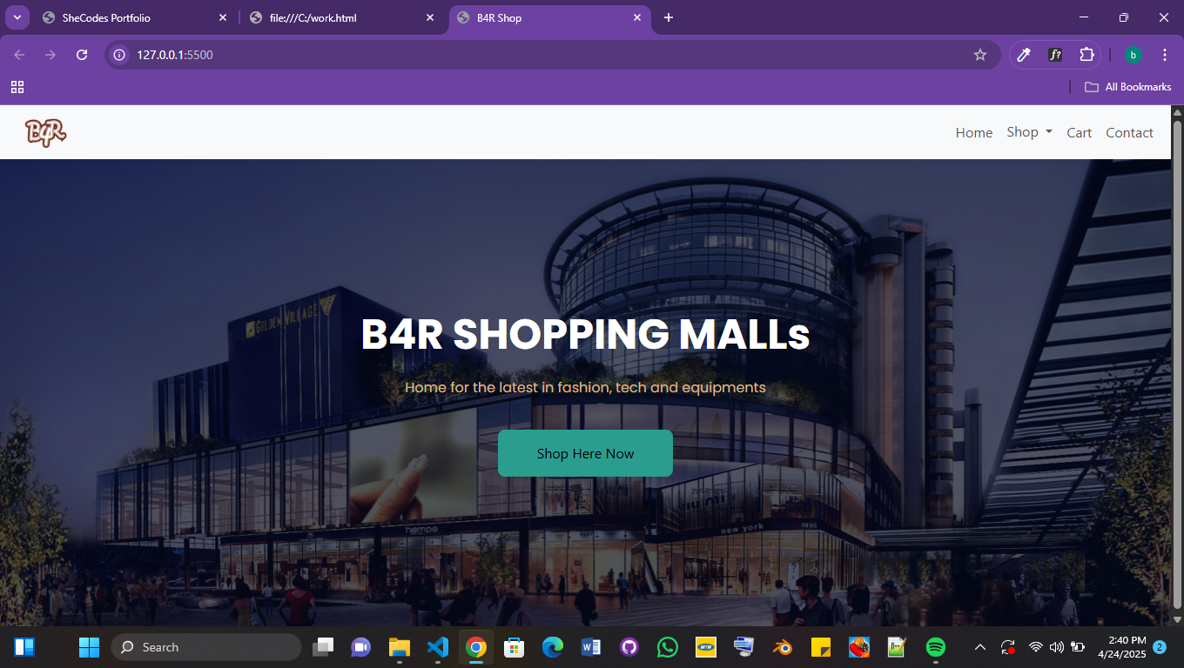Open the Chrome profile avatar
The height and width of the screenshot is (668, 1184).
1133,55
